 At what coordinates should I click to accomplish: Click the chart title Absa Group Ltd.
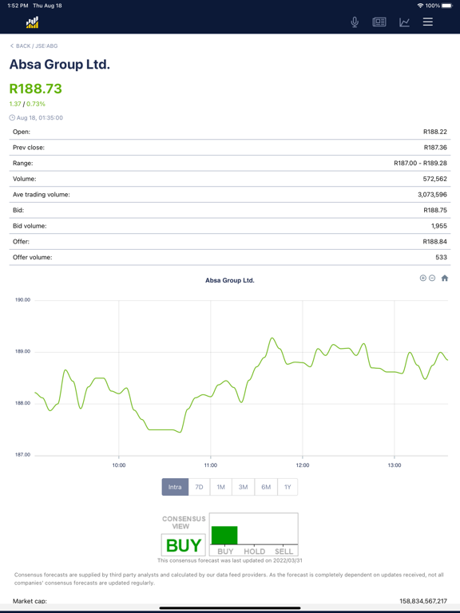pyautogui.click(x=230, y=280)
